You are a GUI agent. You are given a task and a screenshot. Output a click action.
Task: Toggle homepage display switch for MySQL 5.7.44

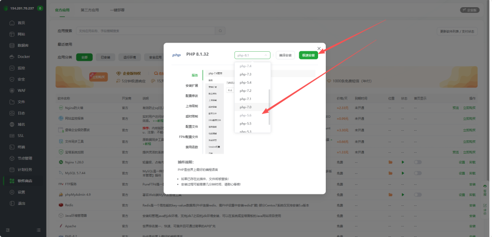click(418, 173)
